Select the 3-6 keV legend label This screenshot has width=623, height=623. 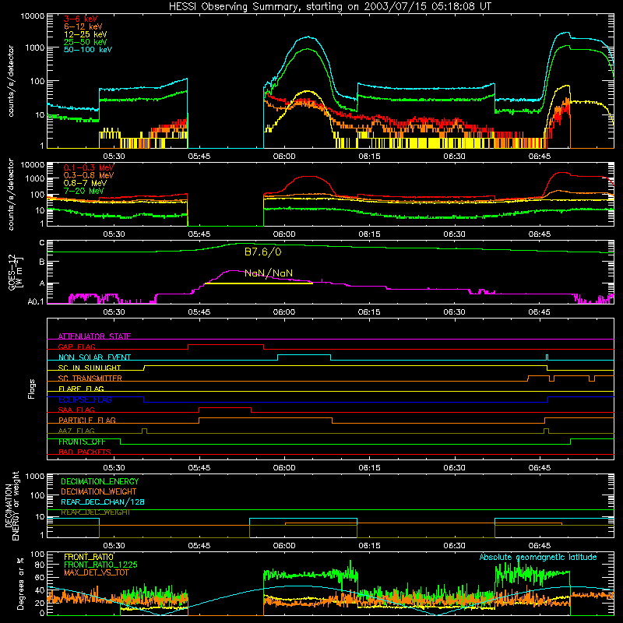tap(81, 19)
